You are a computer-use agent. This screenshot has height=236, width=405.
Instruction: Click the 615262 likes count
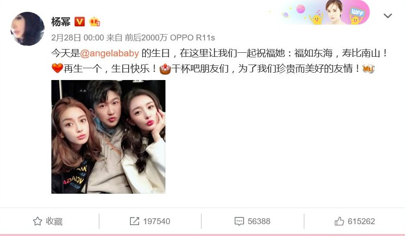[x=361, y=221]
